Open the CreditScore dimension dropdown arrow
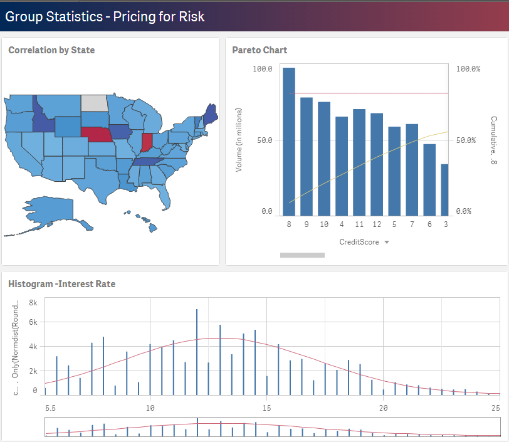The height and width of the screenshot is (442, 509). (x=387, y=242)
